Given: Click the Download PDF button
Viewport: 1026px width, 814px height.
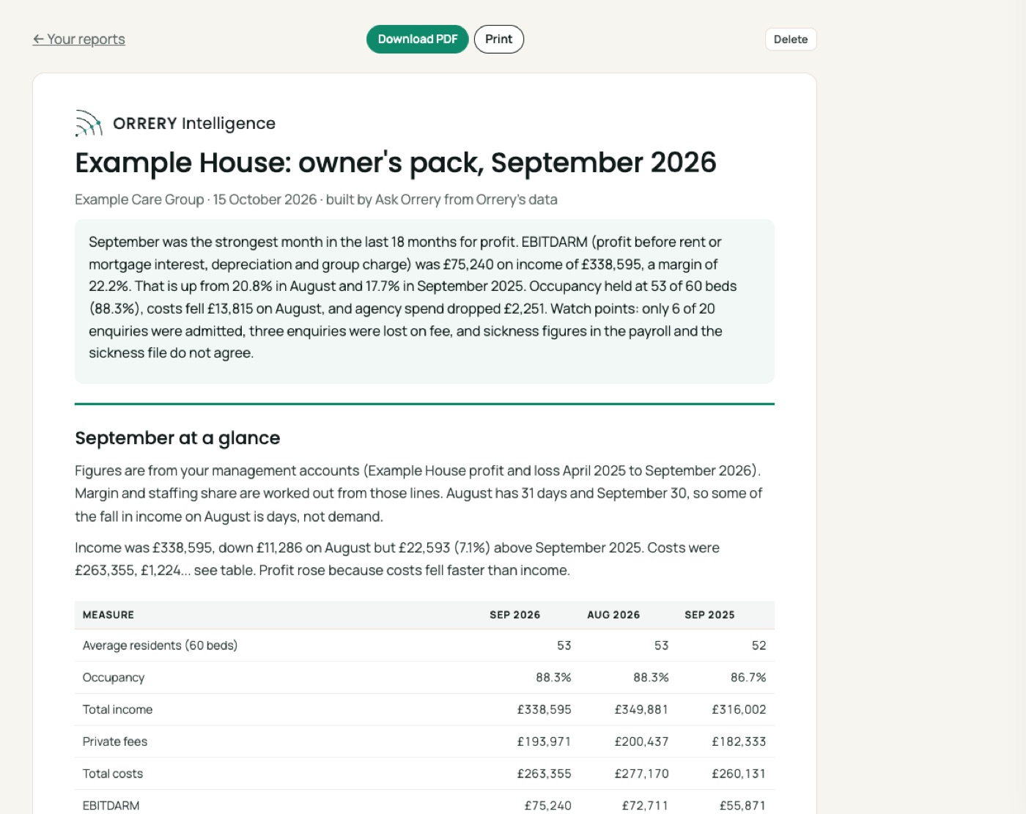Looking at the screenshot, I should click(x=418, y=40).
